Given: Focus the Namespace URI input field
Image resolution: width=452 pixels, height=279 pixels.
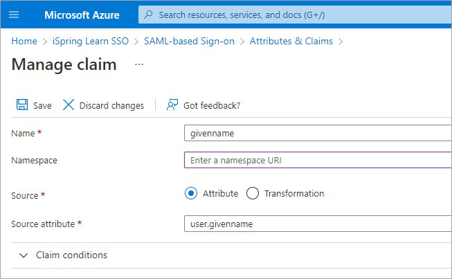Looking at the screenshot, I should (318, 160).
